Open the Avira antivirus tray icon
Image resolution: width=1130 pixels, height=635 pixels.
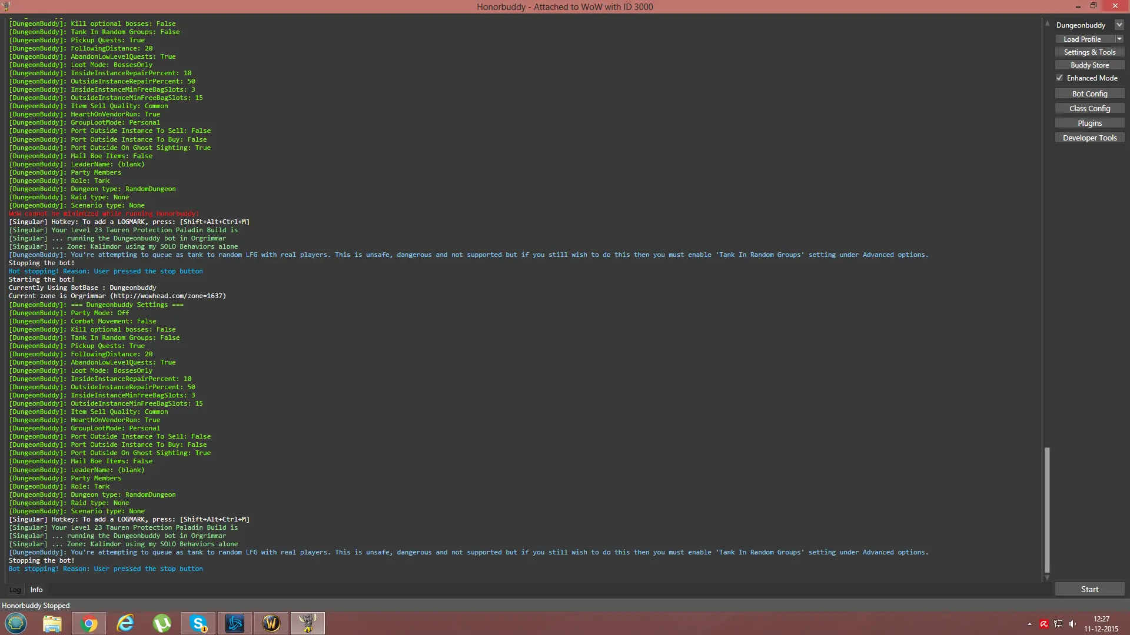click(x=1044, y=624)
